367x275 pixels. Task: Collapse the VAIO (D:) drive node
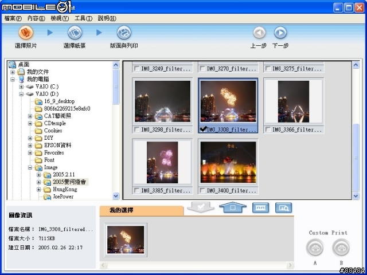[21, 94]
